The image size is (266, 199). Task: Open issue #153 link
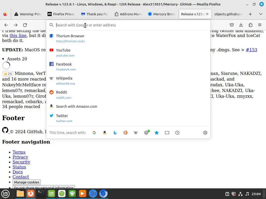pos(251,50)
